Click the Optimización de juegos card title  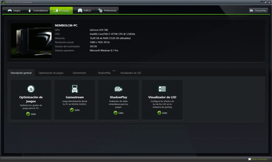click(31, 99)
